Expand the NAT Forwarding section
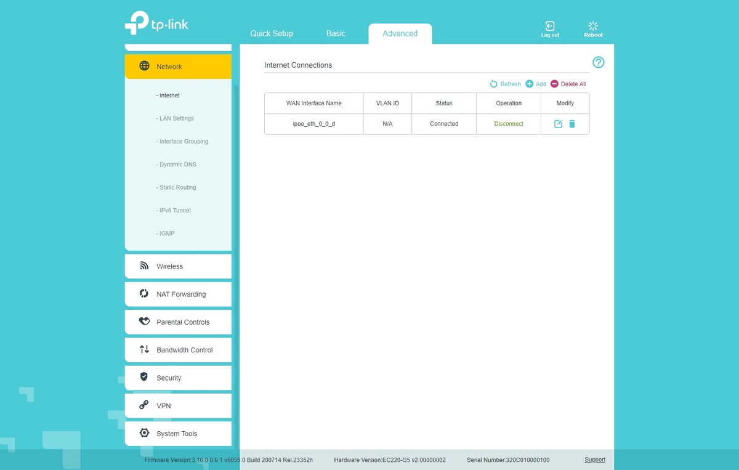739x470 pixels. tap(178, 294)
